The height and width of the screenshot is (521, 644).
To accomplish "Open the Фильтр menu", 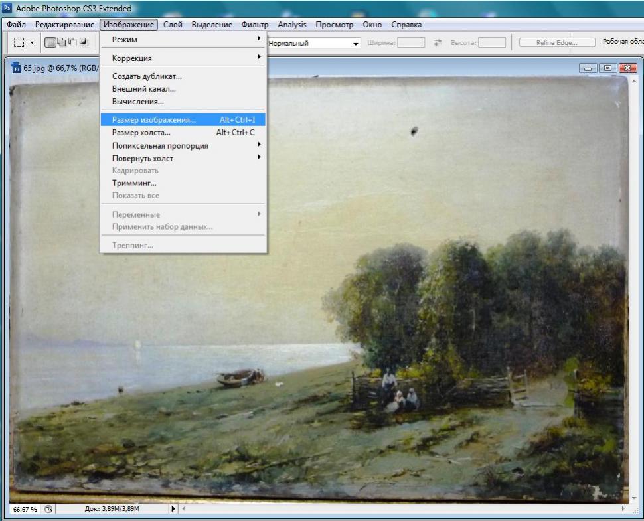I will [x=255, y=25].
